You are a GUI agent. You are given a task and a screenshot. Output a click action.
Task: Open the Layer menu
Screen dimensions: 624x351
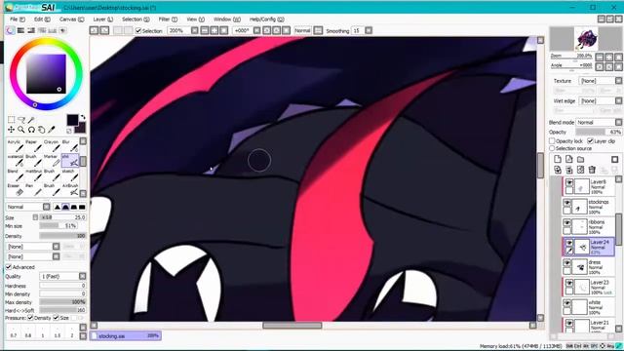[103, 19]
